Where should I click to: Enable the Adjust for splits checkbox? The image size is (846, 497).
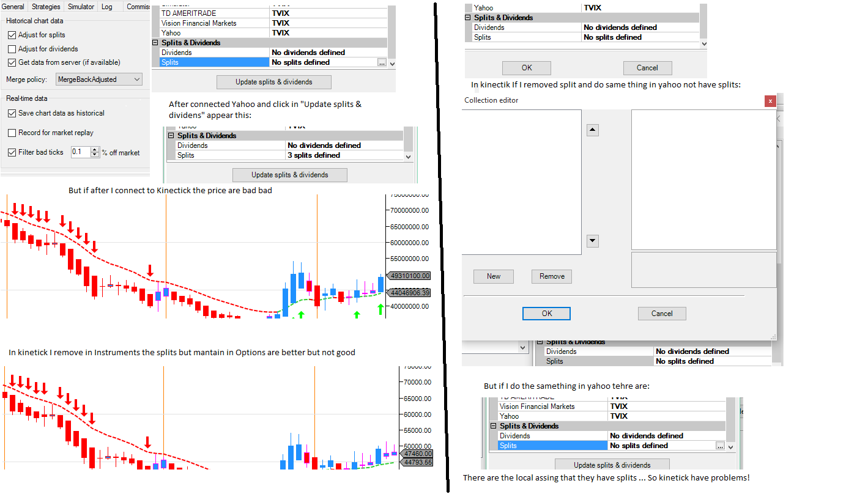point(12,35)
